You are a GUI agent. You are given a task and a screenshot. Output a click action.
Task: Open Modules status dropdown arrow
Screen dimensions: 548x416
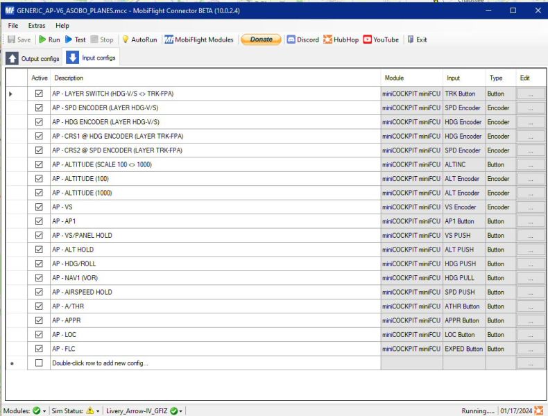(44, 411)
